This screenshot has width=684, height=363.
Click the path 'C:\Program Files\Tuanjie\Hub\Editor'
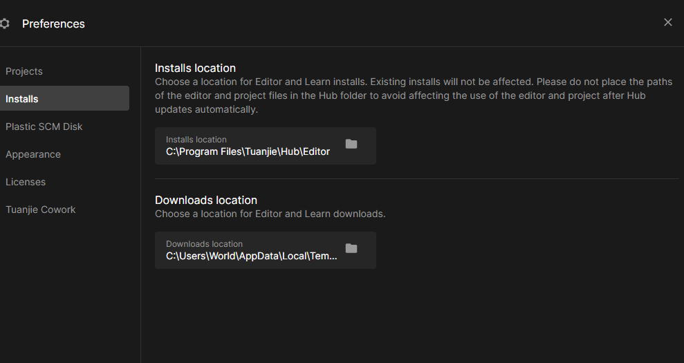coord(248,151)
